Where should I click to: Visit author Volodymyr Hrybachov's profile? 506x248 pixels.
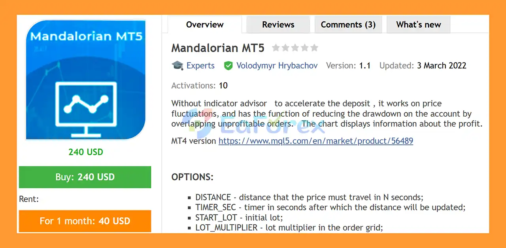[x=277, y=66]
